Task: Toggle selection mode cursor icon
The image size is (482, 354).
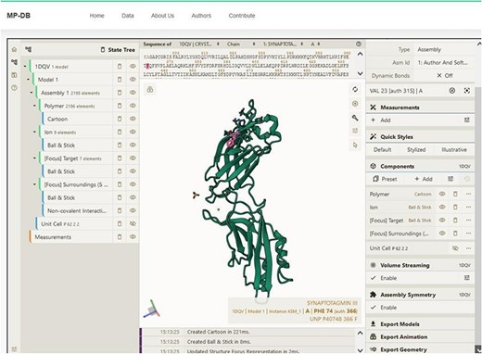Action: [x=355, y=145]
